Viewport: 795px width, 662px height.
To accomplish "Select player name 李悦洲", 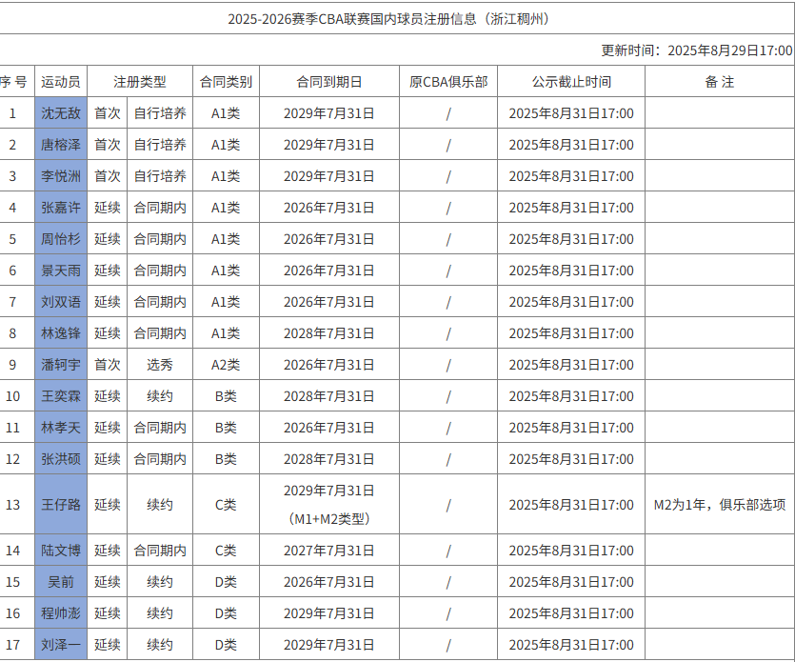I will pyautogui.click(x=61, y=176).
